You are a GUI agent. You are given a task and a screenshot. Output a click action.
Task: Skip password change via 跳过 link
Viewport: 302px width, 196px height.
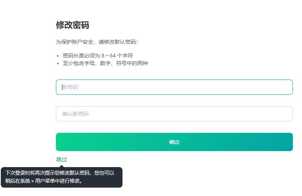pos(62,159)
